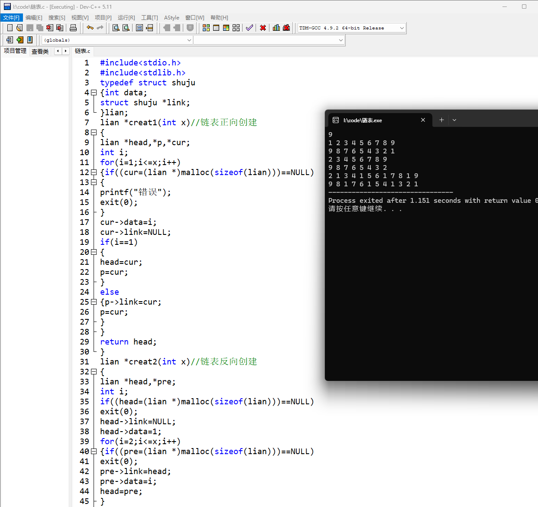
Task: Click the Close file toolbar icon
Action: point(50,28)
